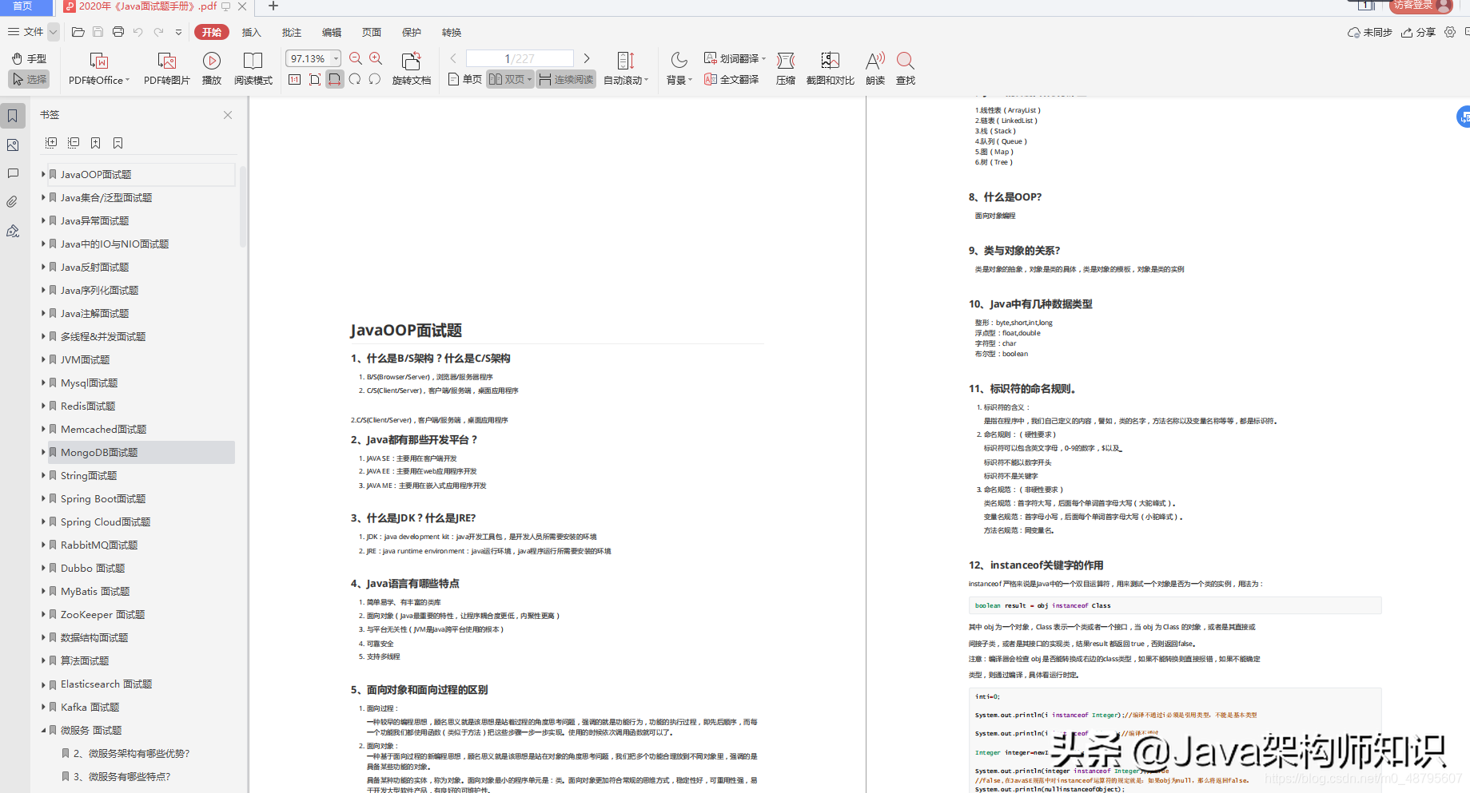The image size is (1470, 793).
Task: Toggle 连续阅读 continuous reading
Action: tap(566, 79)
